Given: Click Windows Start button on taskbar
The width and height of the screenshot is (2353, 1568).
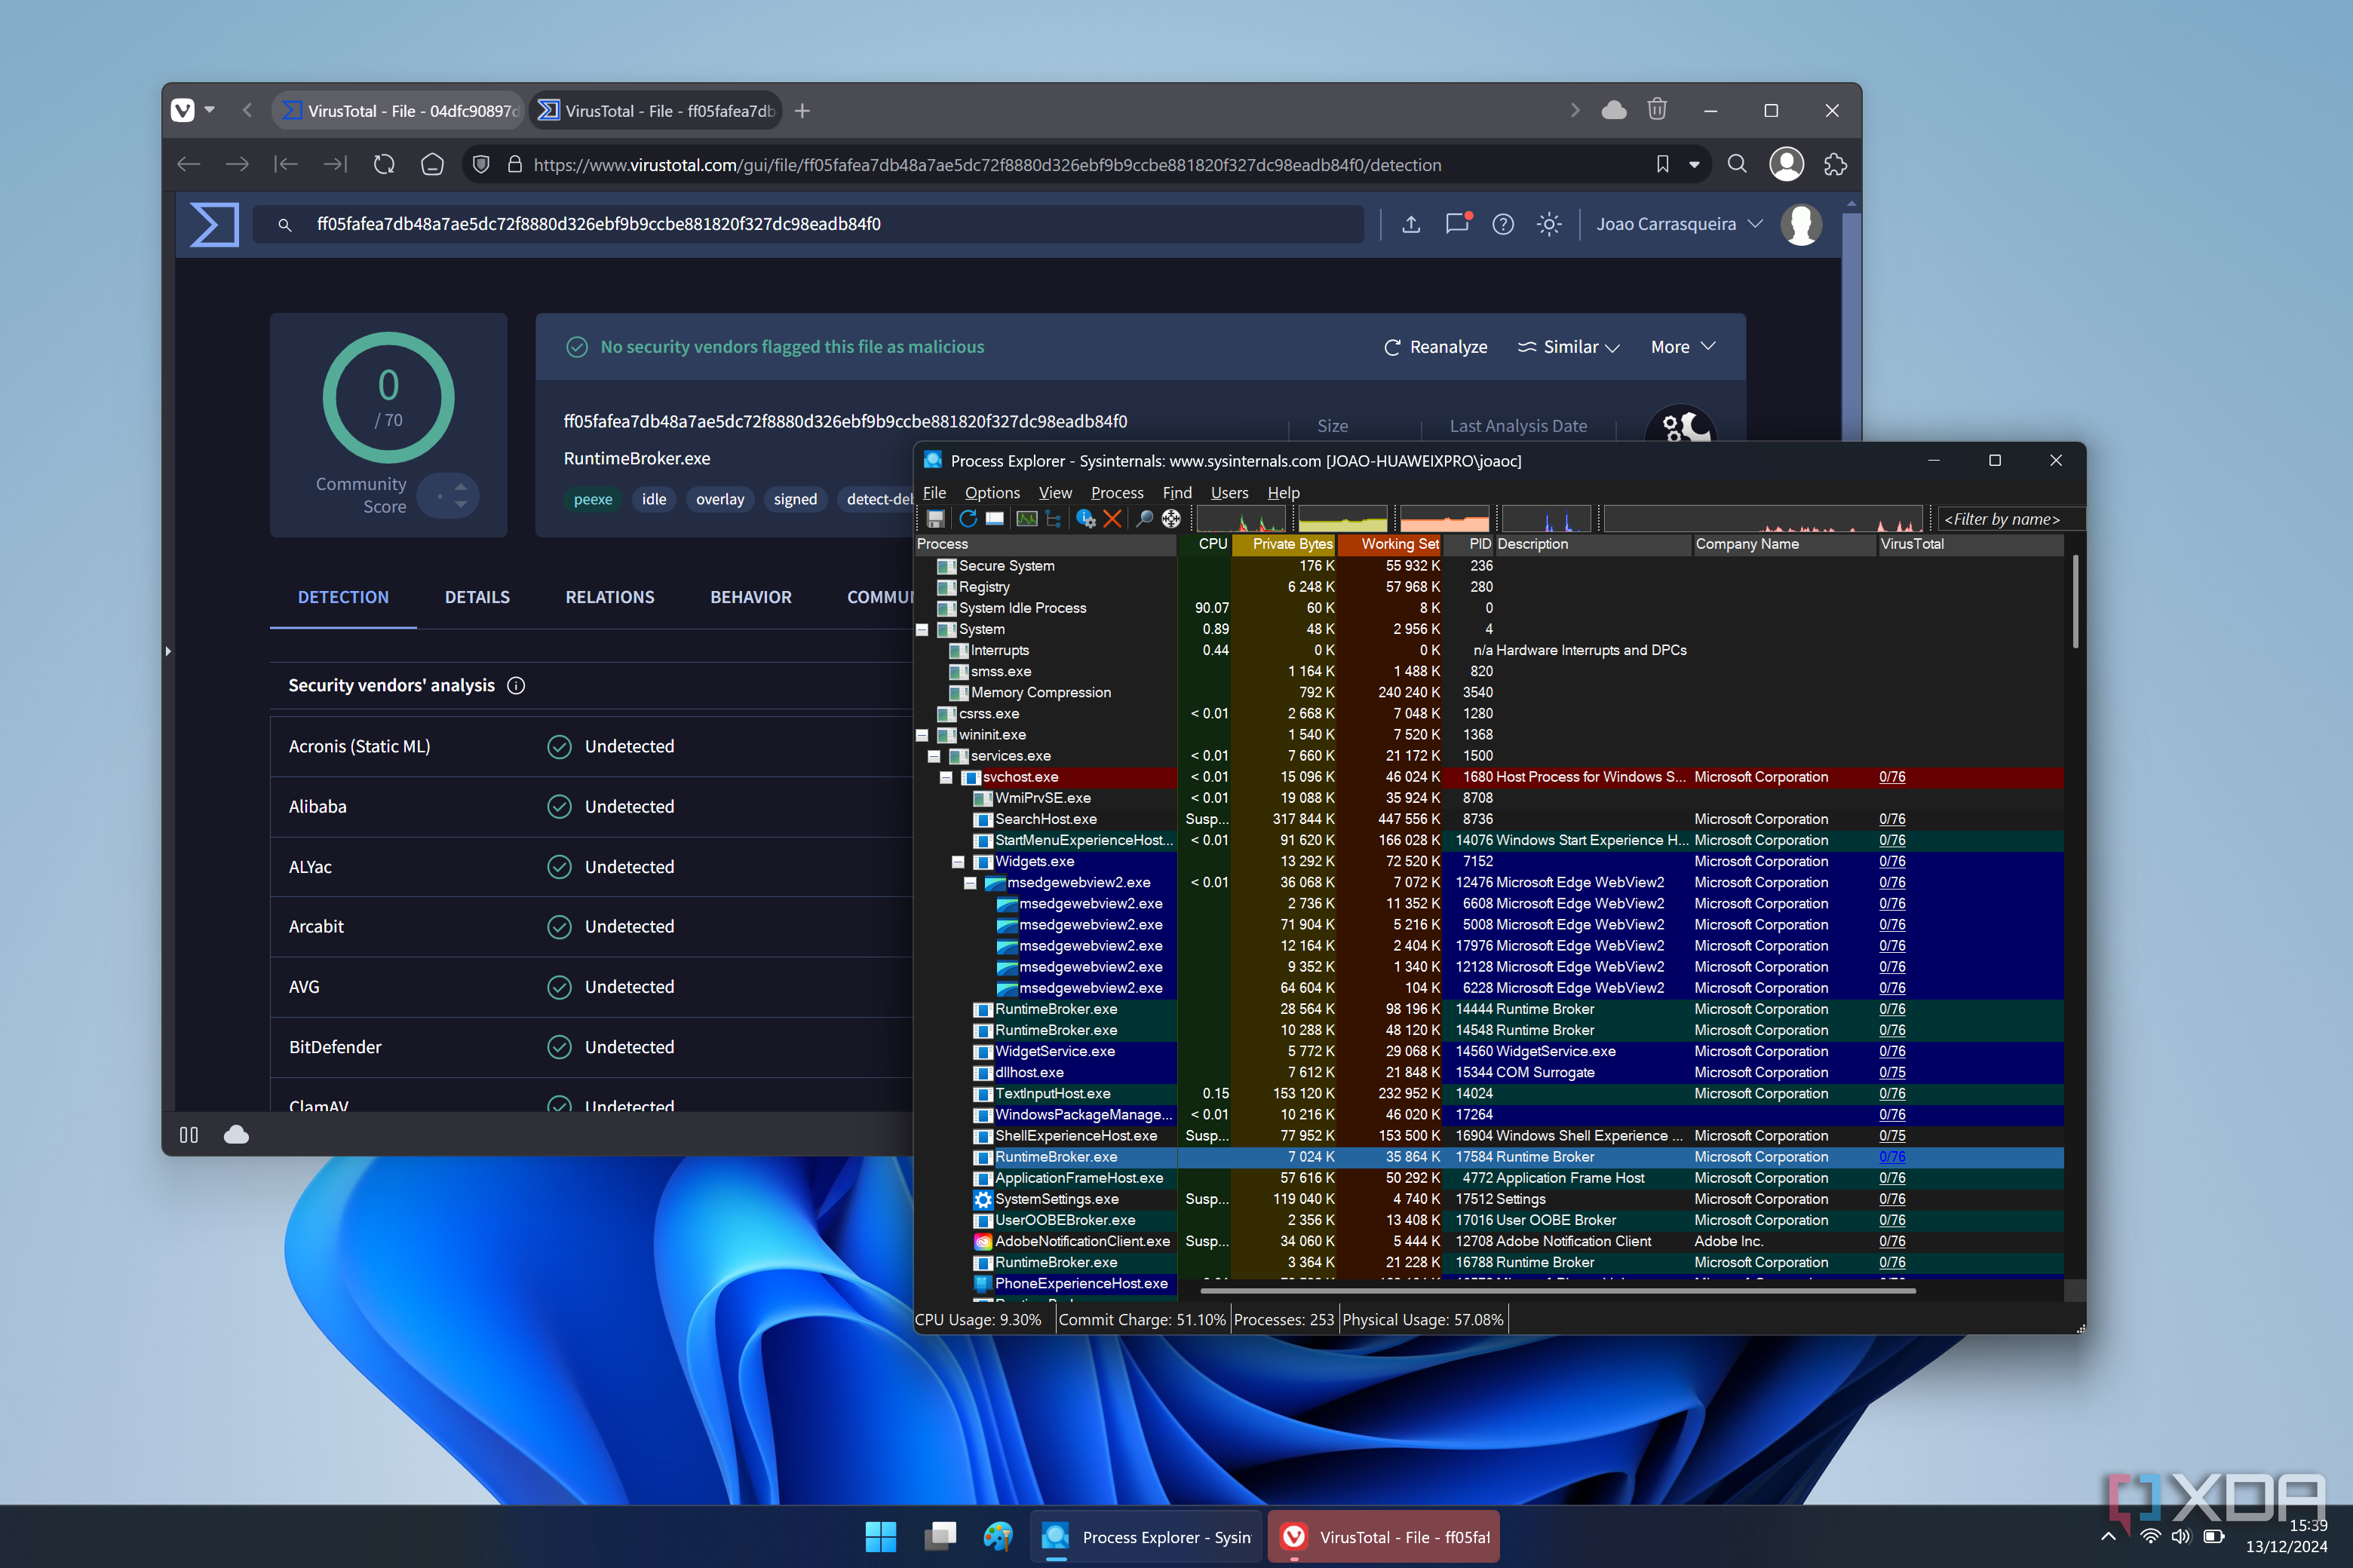Looking at the screenshot, I should click(x=880, y=1537).
